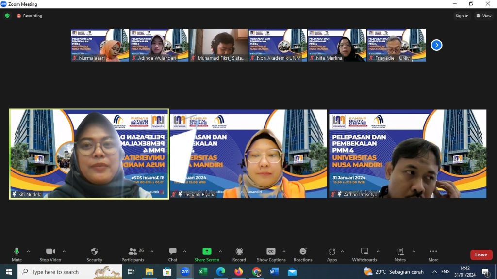The height and width of the screenshot is (279, 497).
Task: Select Adinda Wulandari's video thumbnail
Action: pos(159,45)
